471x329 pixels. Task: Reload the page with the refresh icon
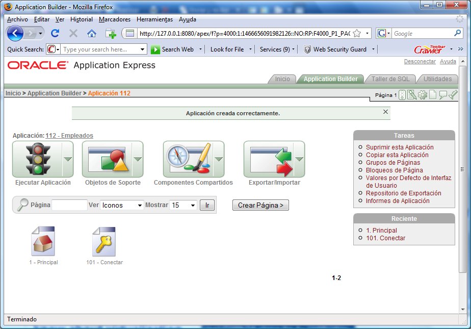(x=55, y=33)
